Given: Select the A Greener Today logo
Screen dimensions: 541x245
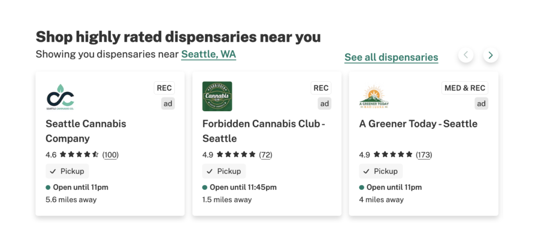Looking at the screenshot, I should point(374,96).
